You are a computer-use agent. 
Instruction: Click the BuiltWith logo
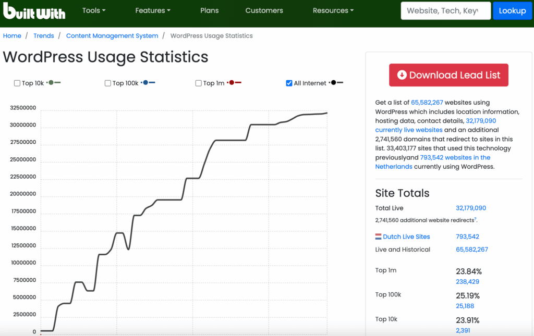pyautogui.click(x=34, y=10)
